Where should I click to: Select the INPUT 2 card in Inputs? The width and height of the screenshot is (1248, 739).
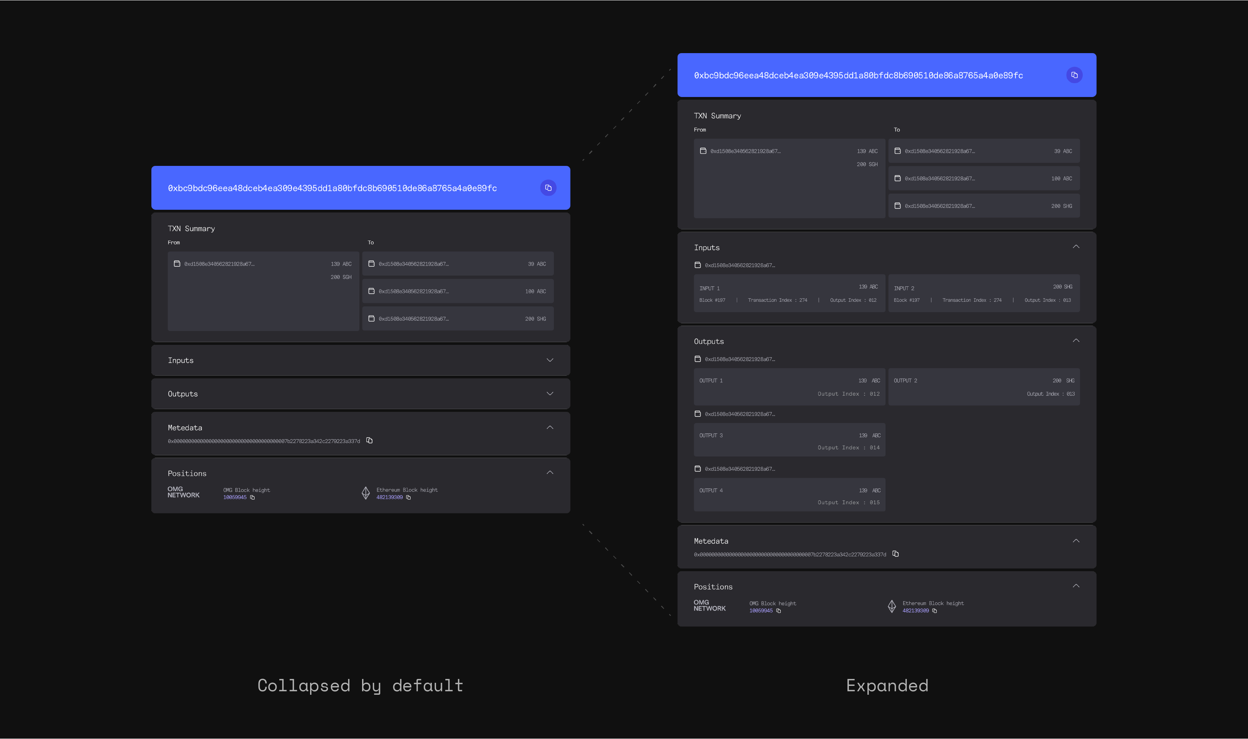coord(984,294)
